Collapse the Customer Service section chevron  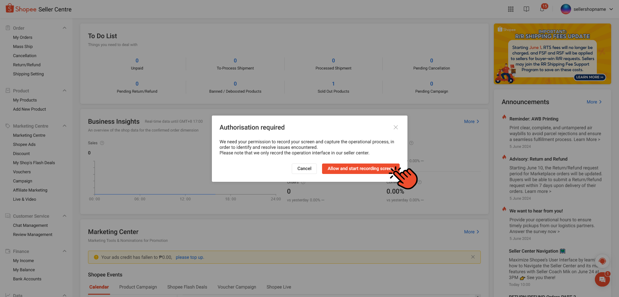pyautogui.click(x=65, y=216)
